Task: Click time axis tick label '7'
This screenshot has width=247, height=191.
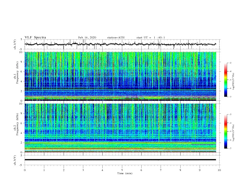Action: point(161,170)
